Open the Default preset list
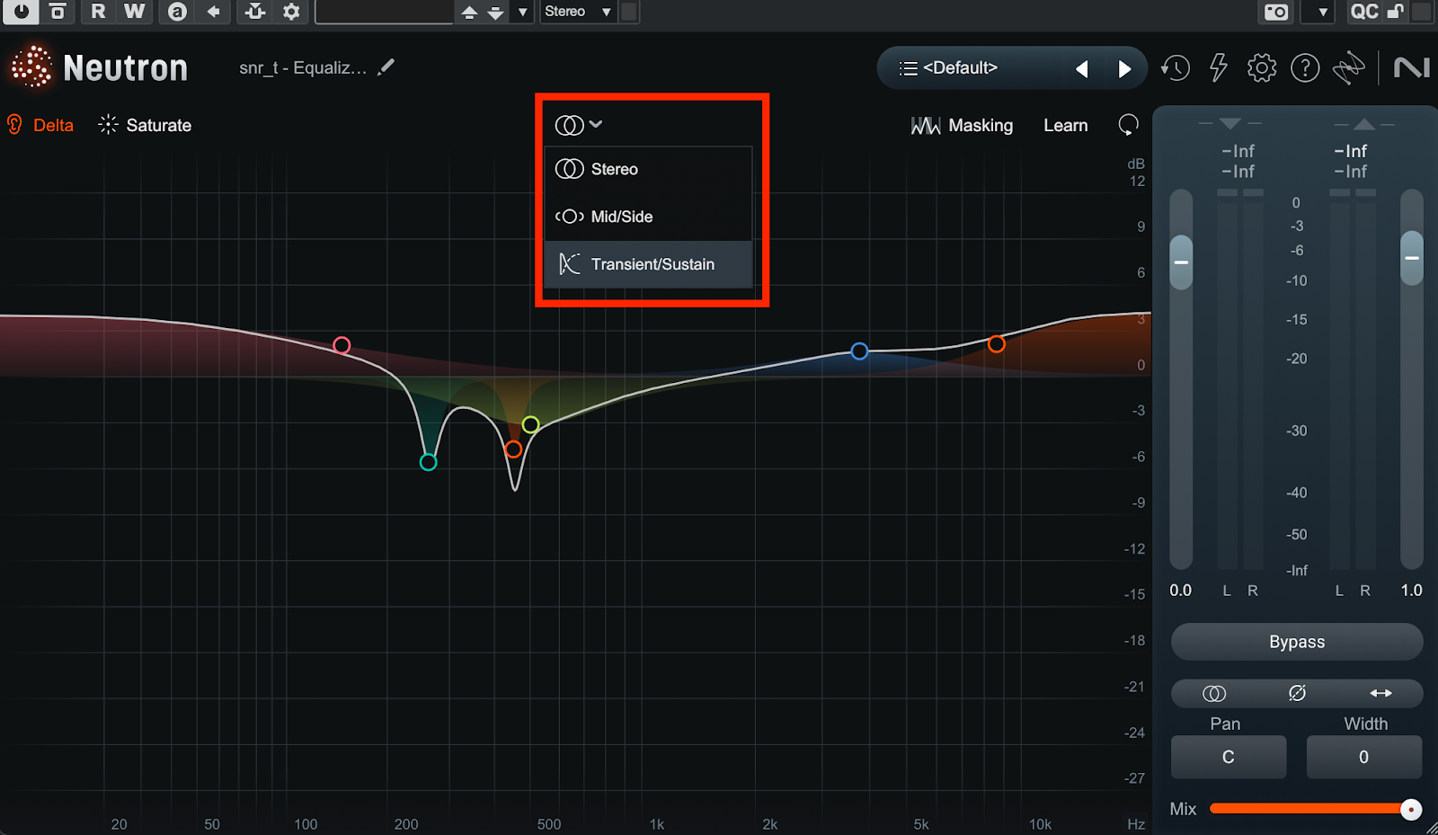The width and height of the screenshot is (1438, 835). coord(960,68)
